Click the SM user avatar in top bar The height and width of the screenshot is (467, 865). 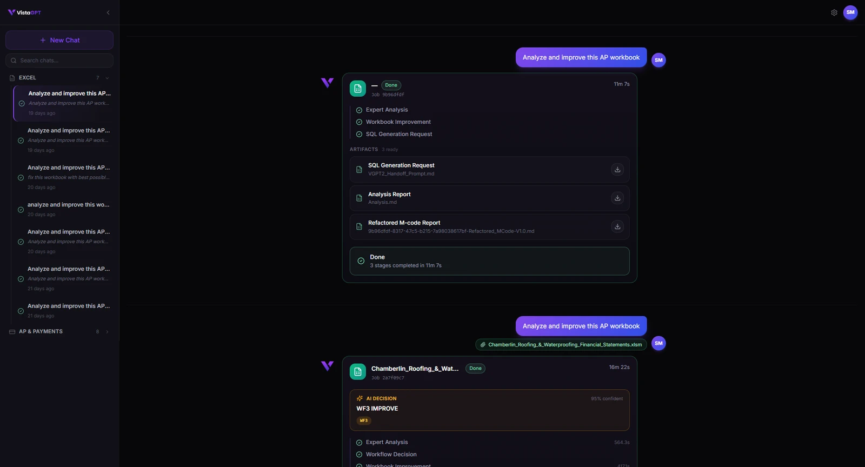[x=850, y=12]
